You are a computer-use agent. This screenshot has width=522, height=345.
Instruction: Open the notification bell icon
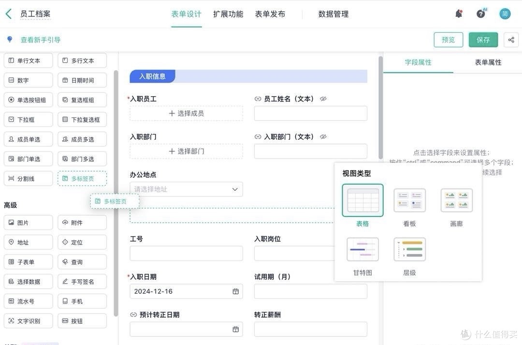pos(459,14)
